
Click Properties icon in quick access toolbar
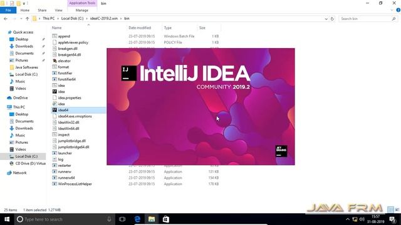(x=12, y=3)
